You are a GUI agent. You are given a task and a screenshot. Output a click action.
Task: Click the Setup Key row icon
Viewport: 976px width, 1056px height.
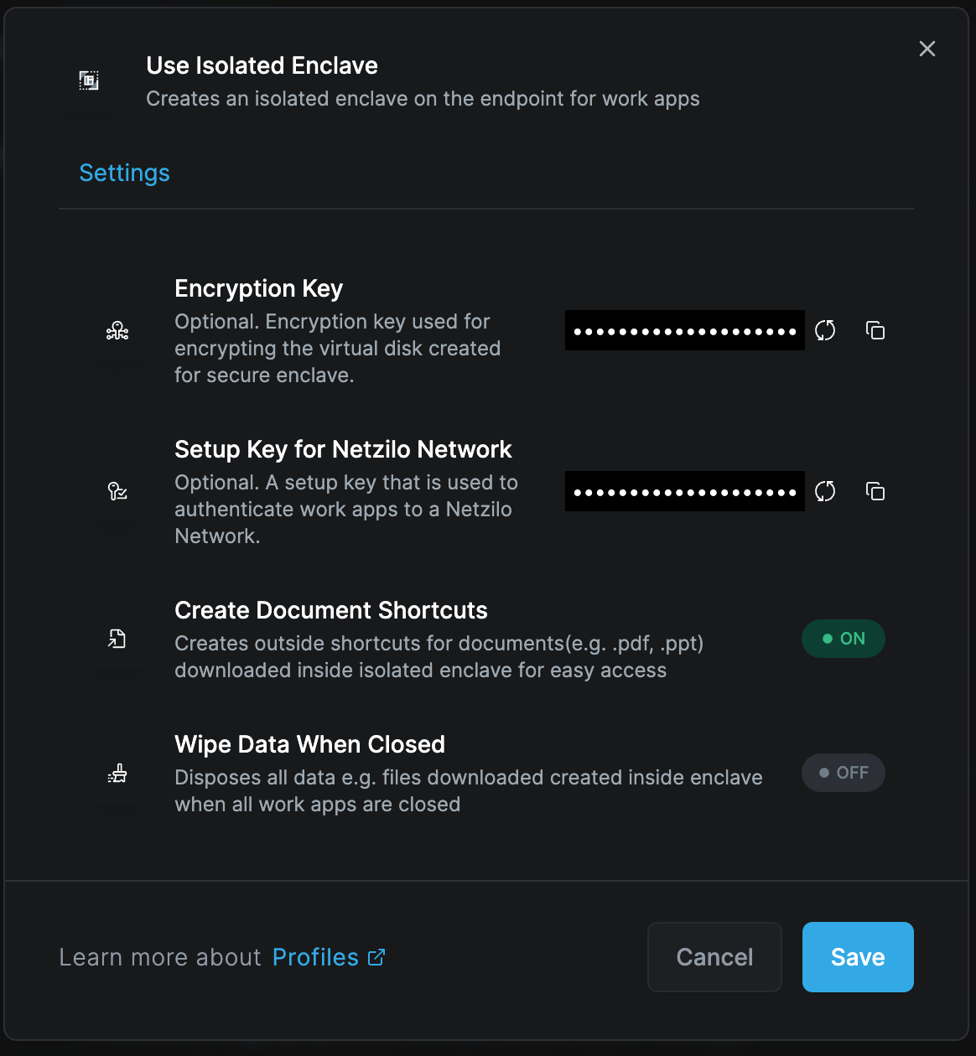[117, 491]
